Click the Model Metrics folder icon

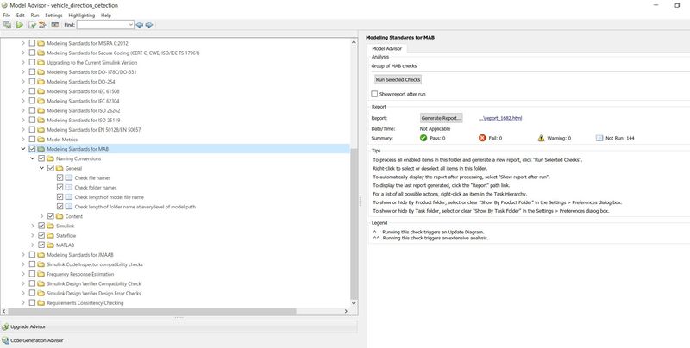[41, 140]
